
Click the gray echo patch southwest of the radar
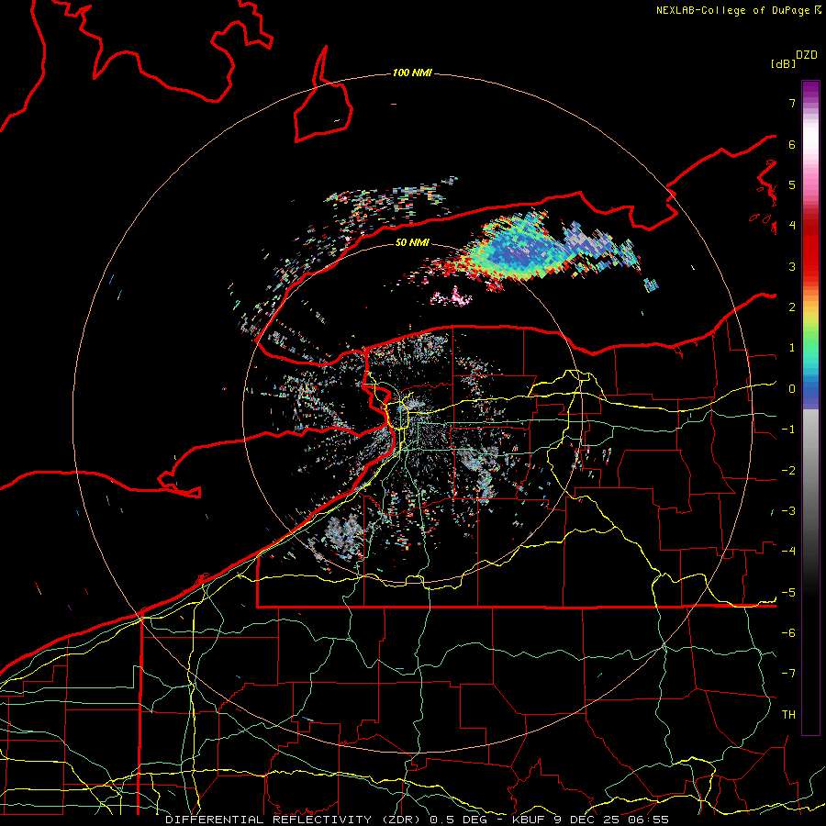[x=343, y=533]
